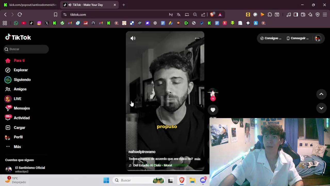Viewport: 330px width, 186px height.
Task: Bookmark this page icon
Action: tap(55, 14)
